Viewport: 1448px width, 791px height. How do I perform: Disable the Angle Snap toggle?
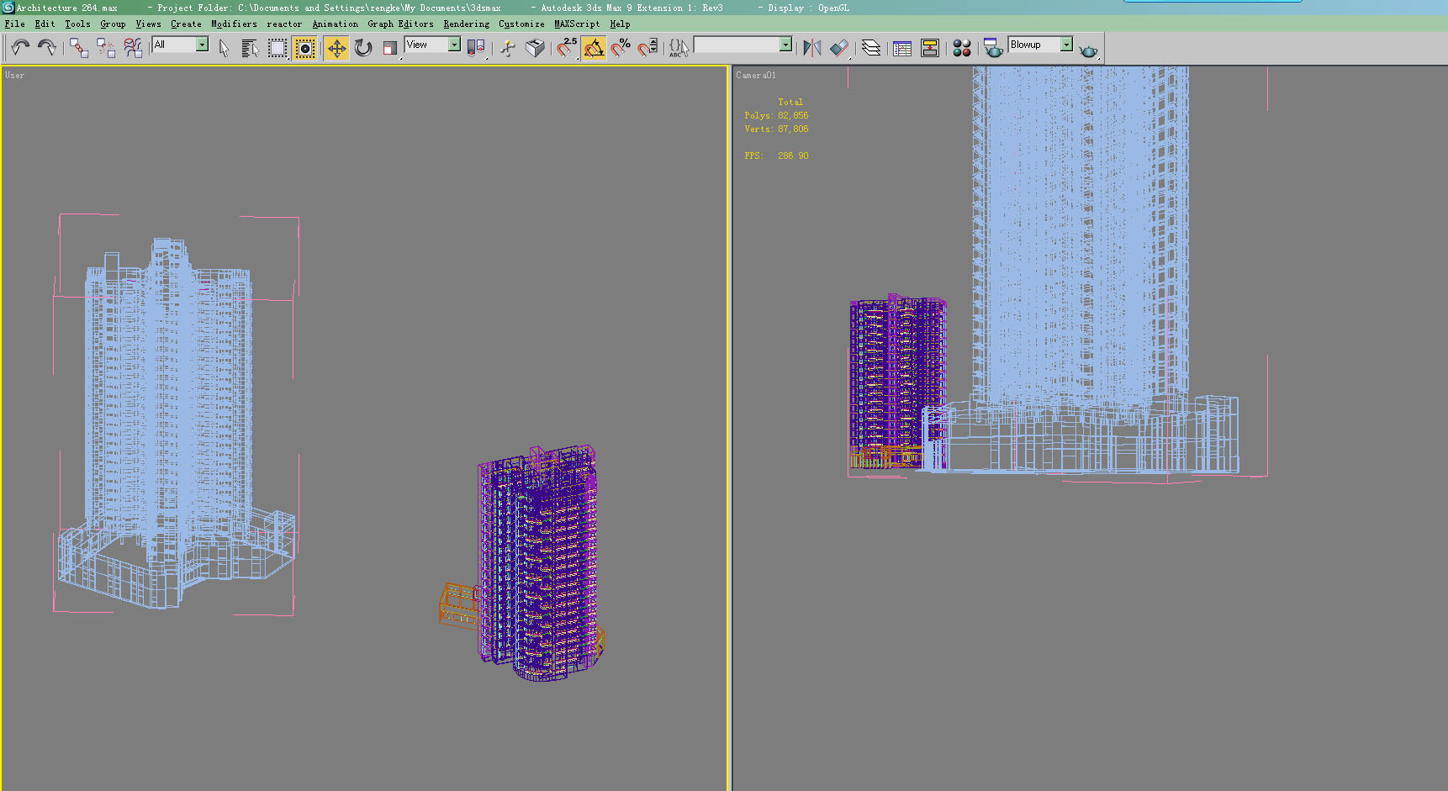tap(593, 48)
